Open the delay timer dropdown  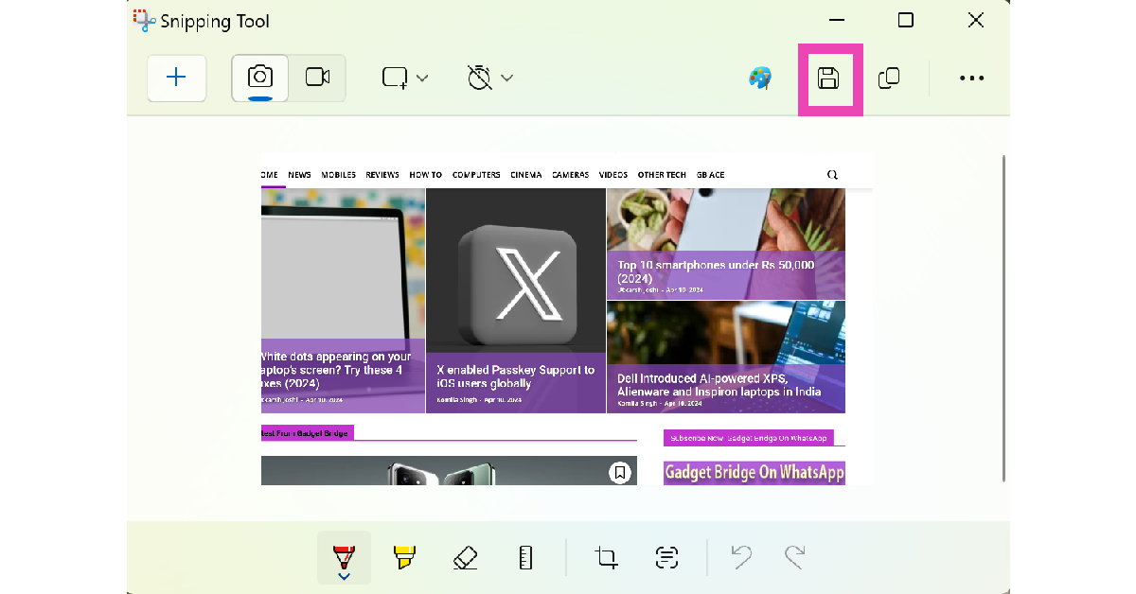pos(490,78)
